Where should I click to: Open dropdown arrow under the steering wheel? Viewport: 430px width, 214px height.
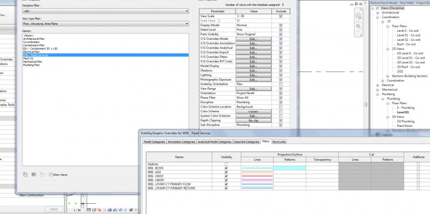point(359,21)
